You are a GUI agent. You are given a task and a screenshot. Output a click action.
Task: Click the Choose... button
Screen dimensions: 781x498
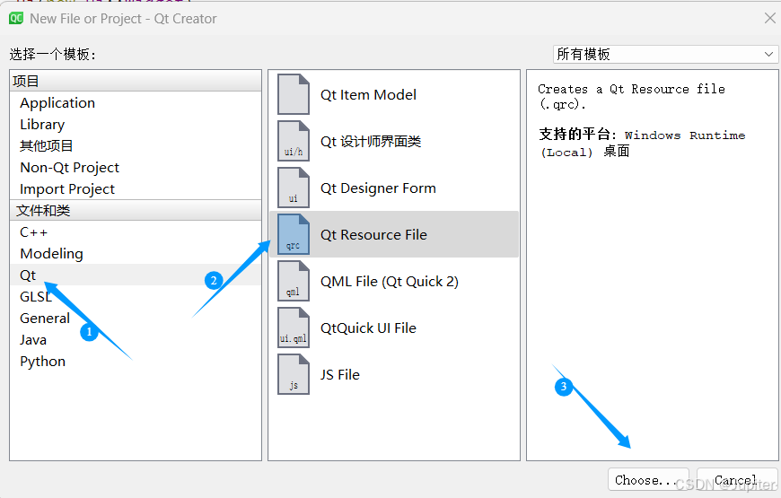click(x=648, y=480)
